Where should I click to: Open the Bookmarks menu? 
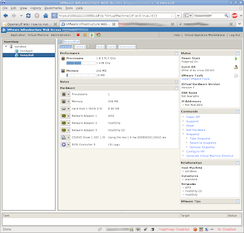(53, 8)
